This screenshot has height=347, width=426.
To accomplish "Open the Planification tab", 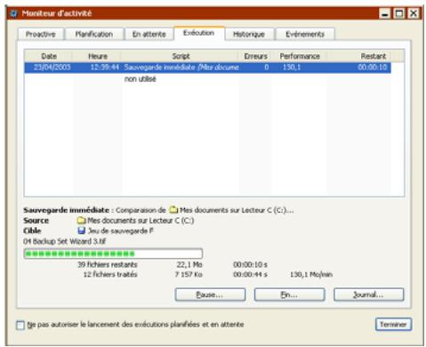I will (x=94, y=34).
